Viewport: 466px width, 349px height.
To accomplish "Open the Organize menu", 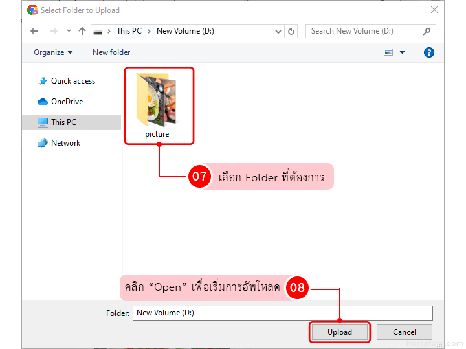I will pyautogui.click(x=53, y=52).
